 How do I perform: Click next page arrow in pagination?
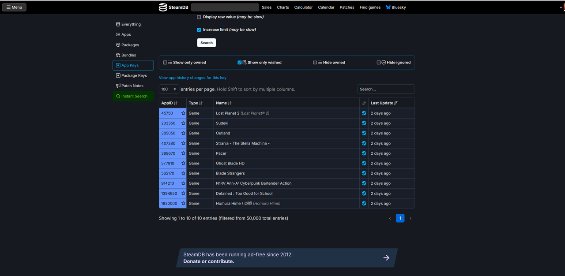(x=411, y=218)
